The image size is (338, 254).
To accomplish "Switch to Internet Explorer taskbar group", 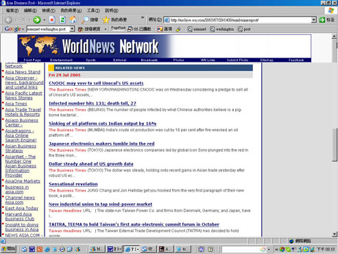I will tap(132, 249).
